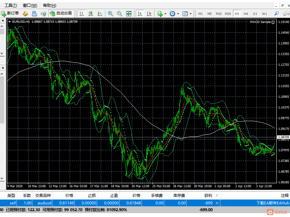
Task: Open the 工具(T) menu
Action: coord(10,6)
